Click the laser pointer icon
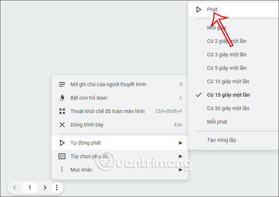 coord(62,98)
